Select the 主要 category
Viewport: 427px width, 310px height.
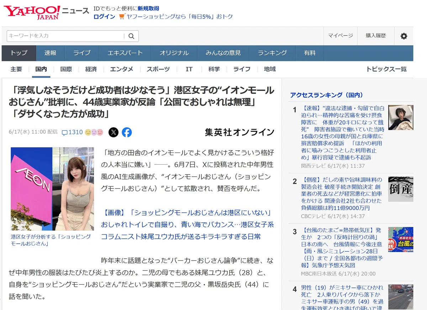[16, 69]
